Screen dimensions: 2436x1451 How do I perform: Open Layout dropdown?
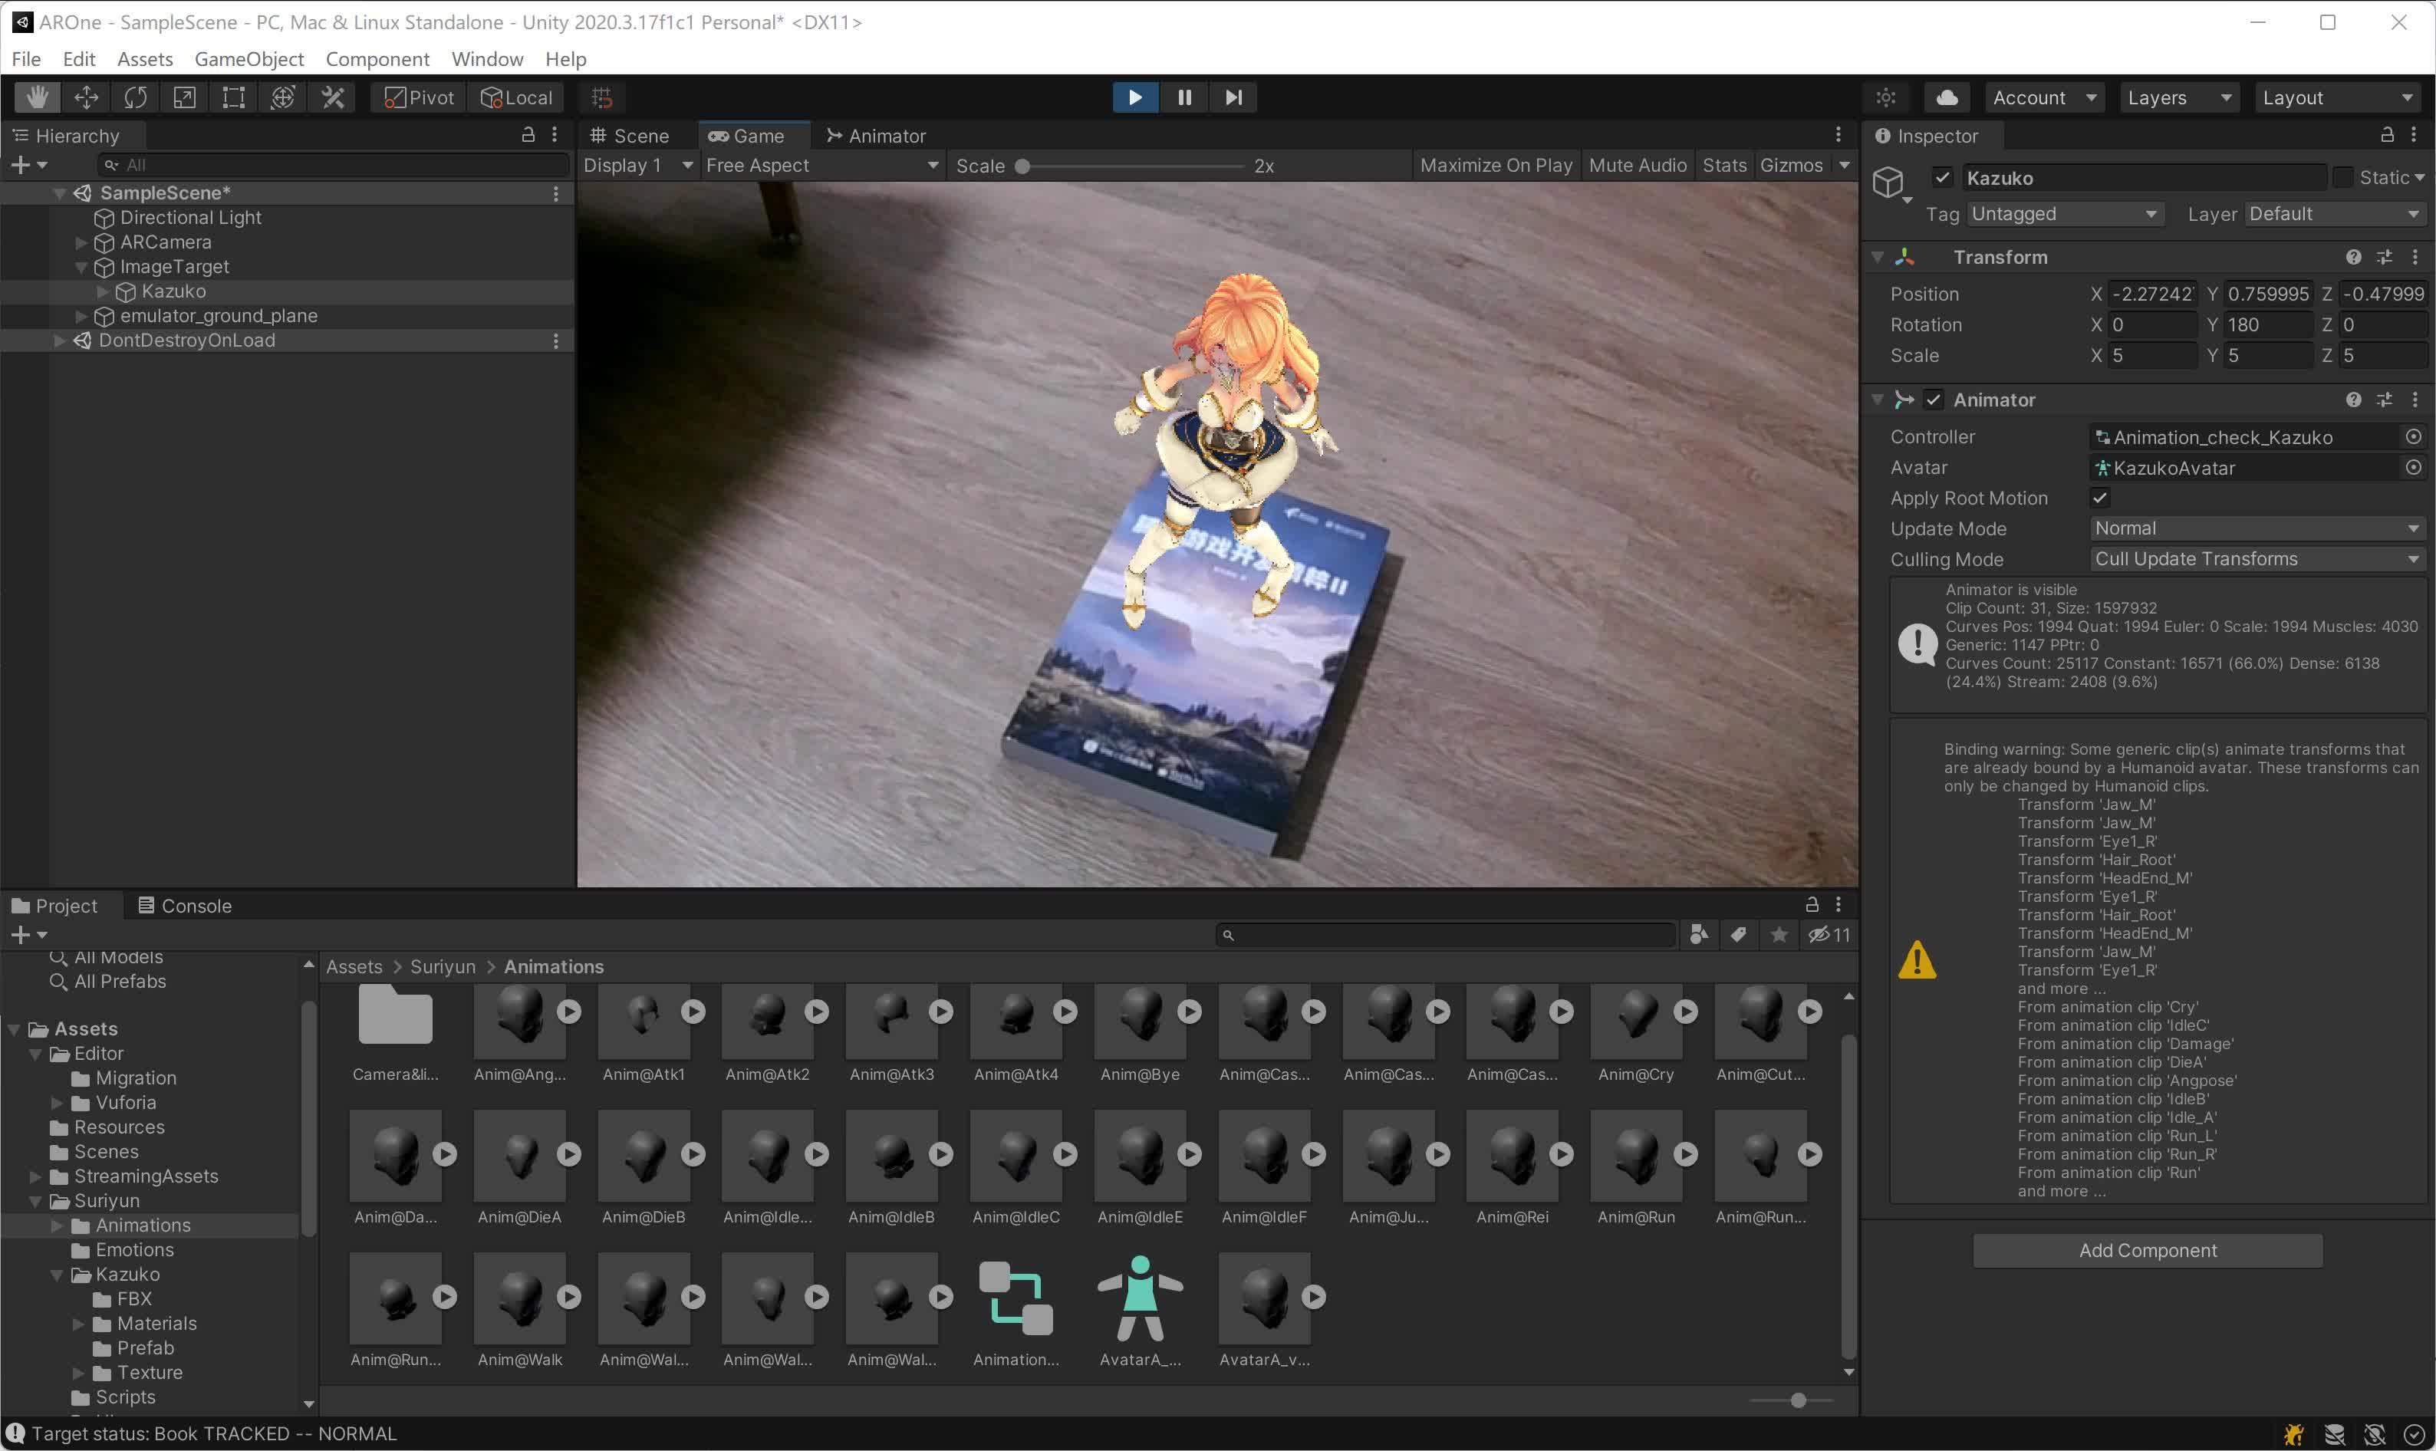pos(2337,97)
